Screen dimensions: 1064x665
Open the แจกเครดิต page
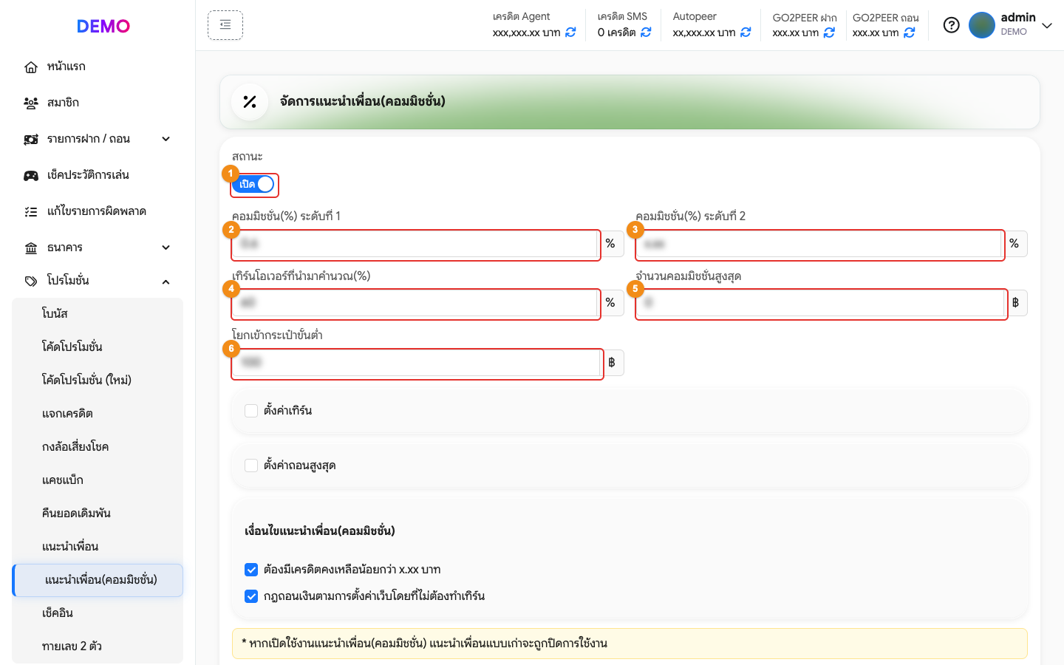tap(98, 414)
